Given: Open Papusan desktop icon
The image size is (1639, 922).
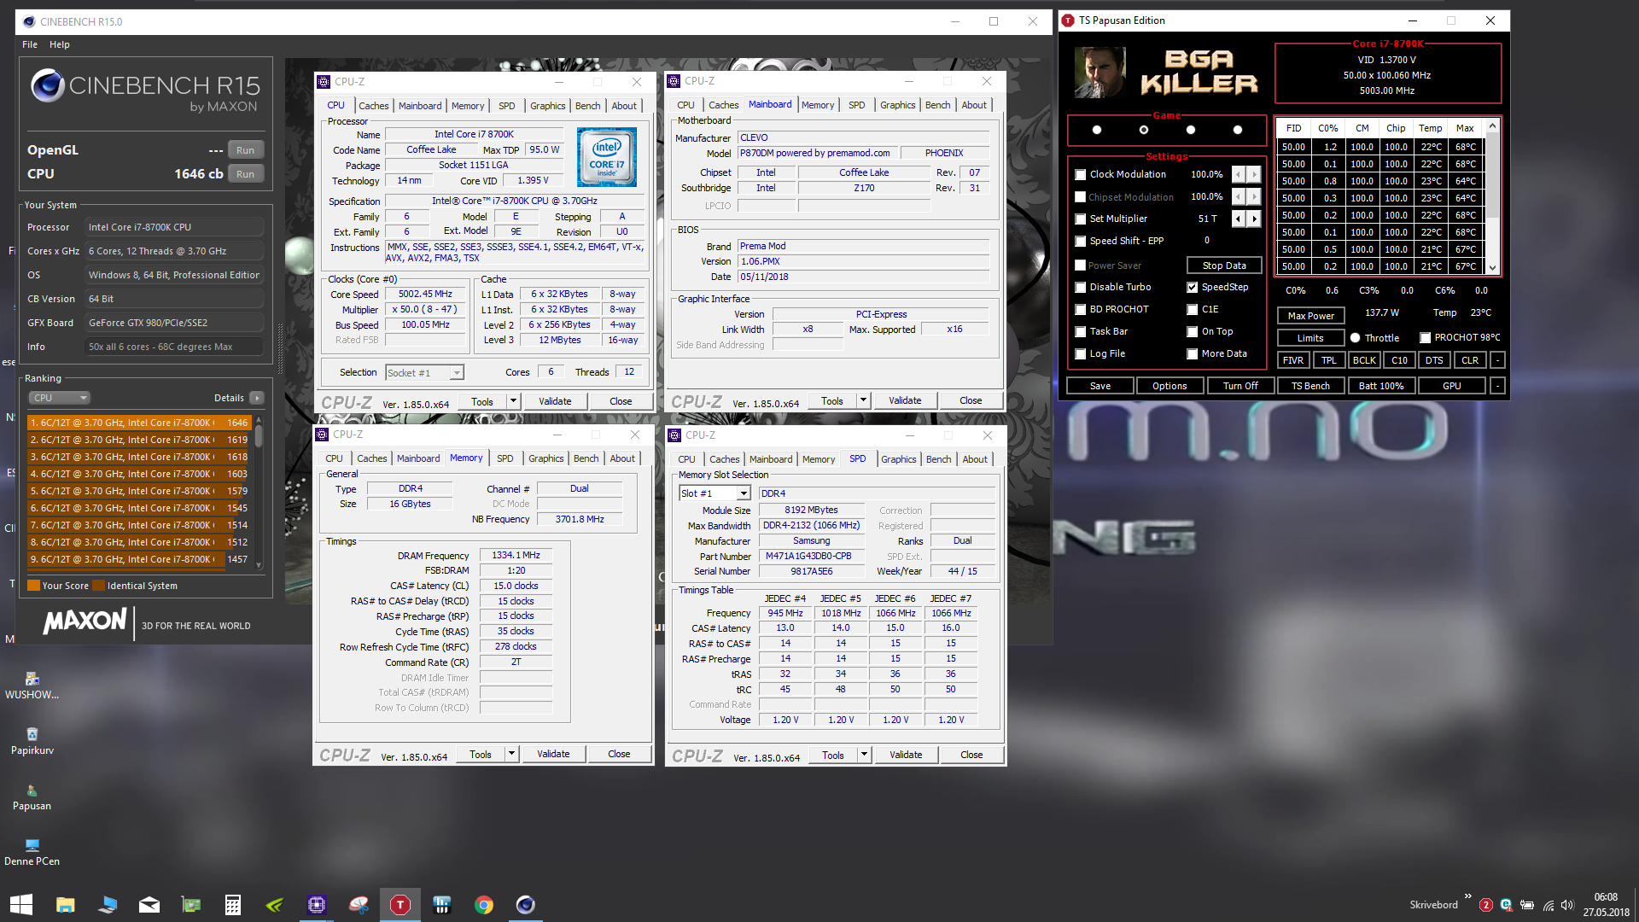Looking at the screenshot, I should pos(32,797).
